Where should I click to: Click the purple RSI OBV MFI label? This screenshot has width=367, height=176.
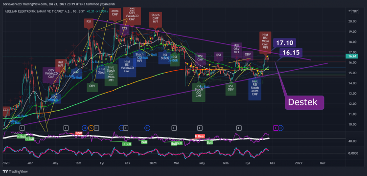236,49
